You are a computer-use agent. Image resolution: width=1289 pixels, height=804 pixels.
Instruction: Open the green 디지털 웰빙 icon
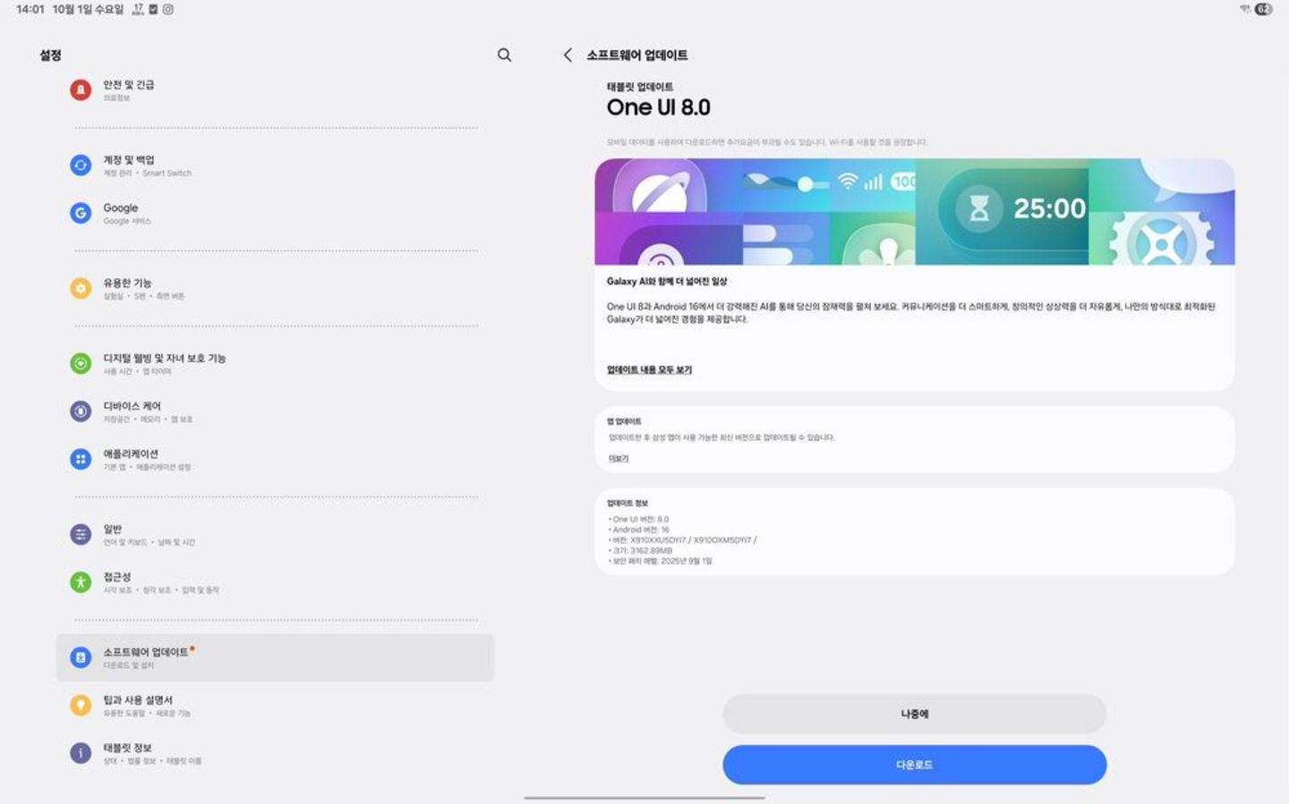(x=81, y=363)
